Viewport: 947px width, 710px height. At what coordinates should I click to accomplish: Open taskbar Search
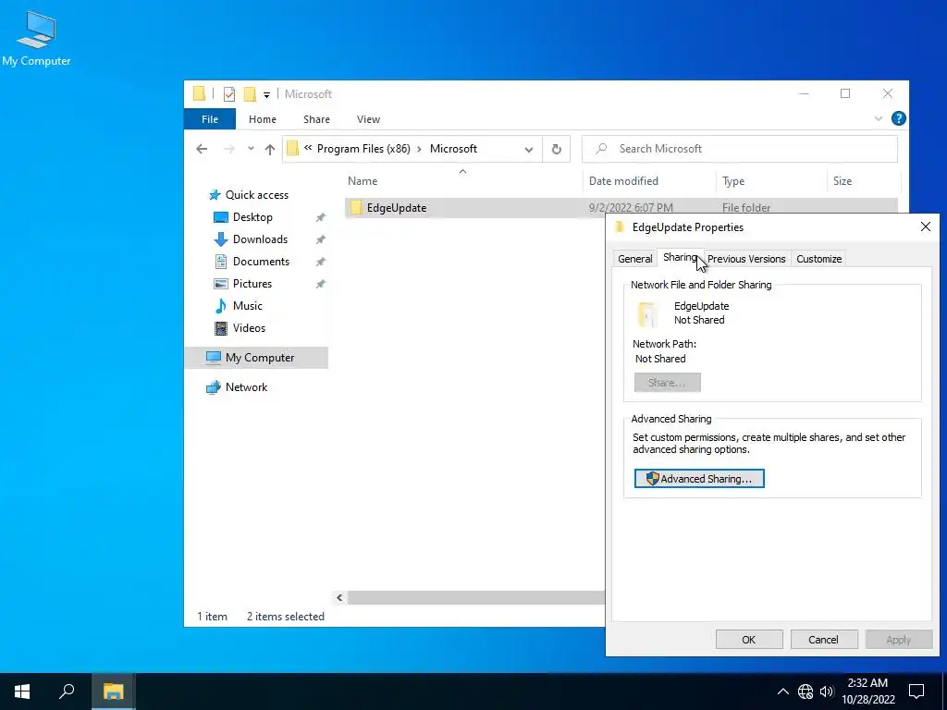click(x=67, y=692)
